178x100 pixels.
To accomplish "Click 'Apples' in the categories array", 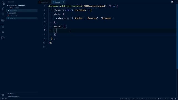I will point(78,18).
